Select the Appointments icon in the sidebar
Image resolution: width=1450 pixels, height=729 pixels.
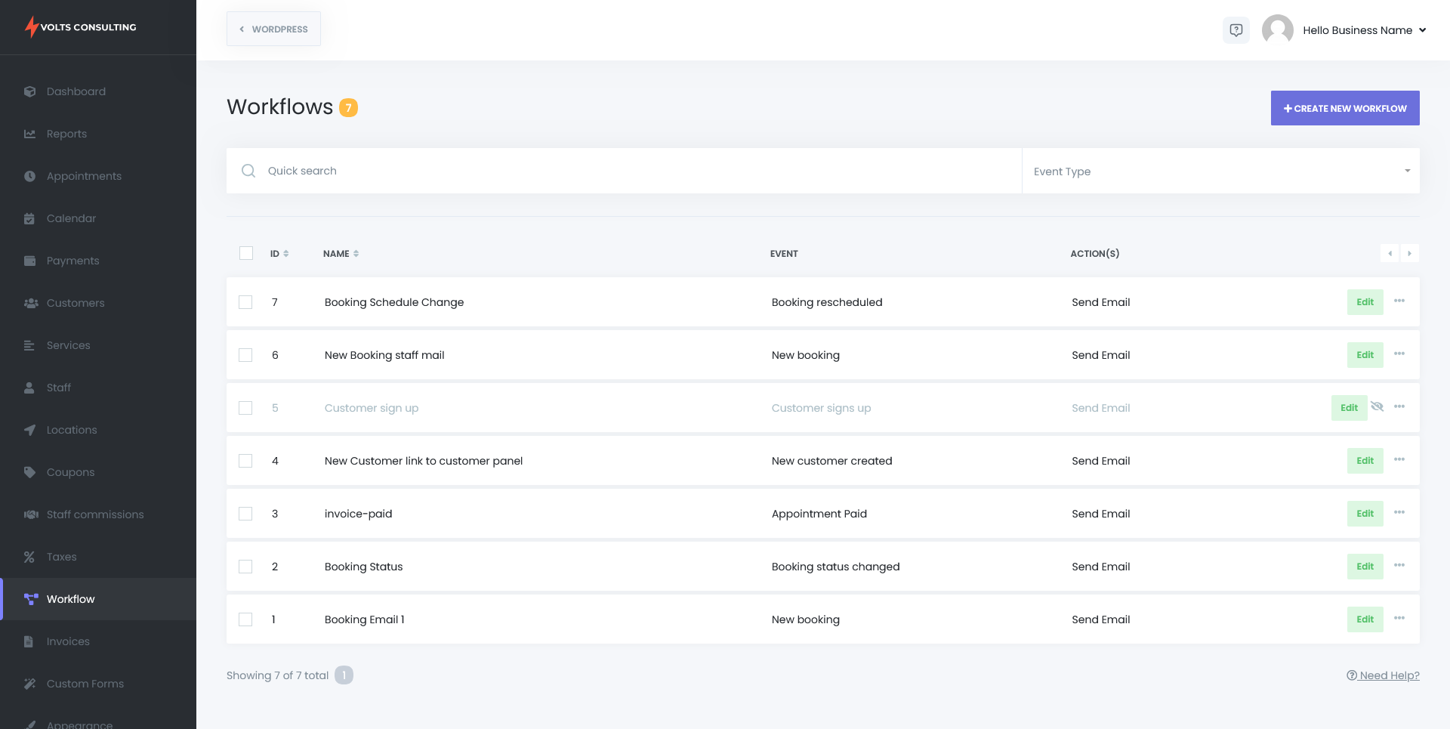29,176
